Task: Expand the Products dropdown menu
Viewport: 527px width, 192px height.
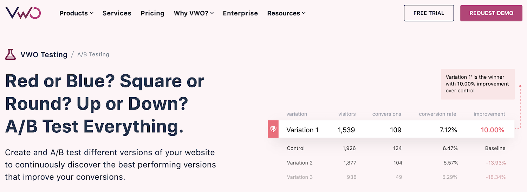Action: pyautogui.click(x=76, y=13)
